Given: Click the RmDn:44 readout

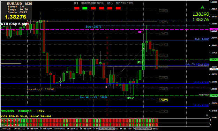Looking at the screenshot, I should pos(25,111).
